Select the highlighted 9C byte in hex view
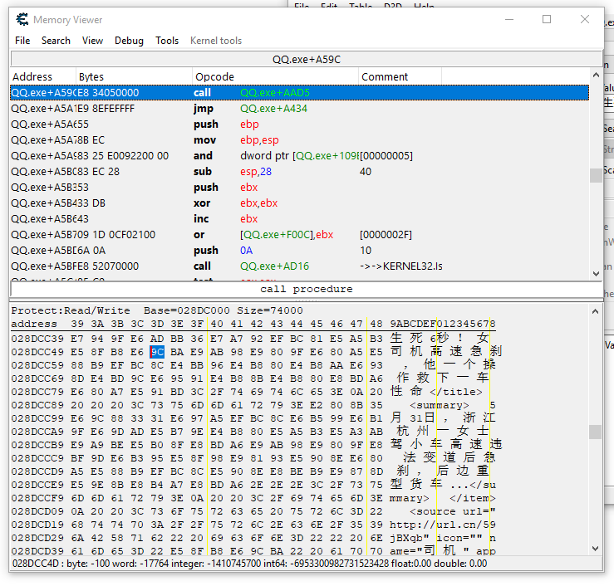The height and width of the screenshot is (586, 614). point(157,352)
